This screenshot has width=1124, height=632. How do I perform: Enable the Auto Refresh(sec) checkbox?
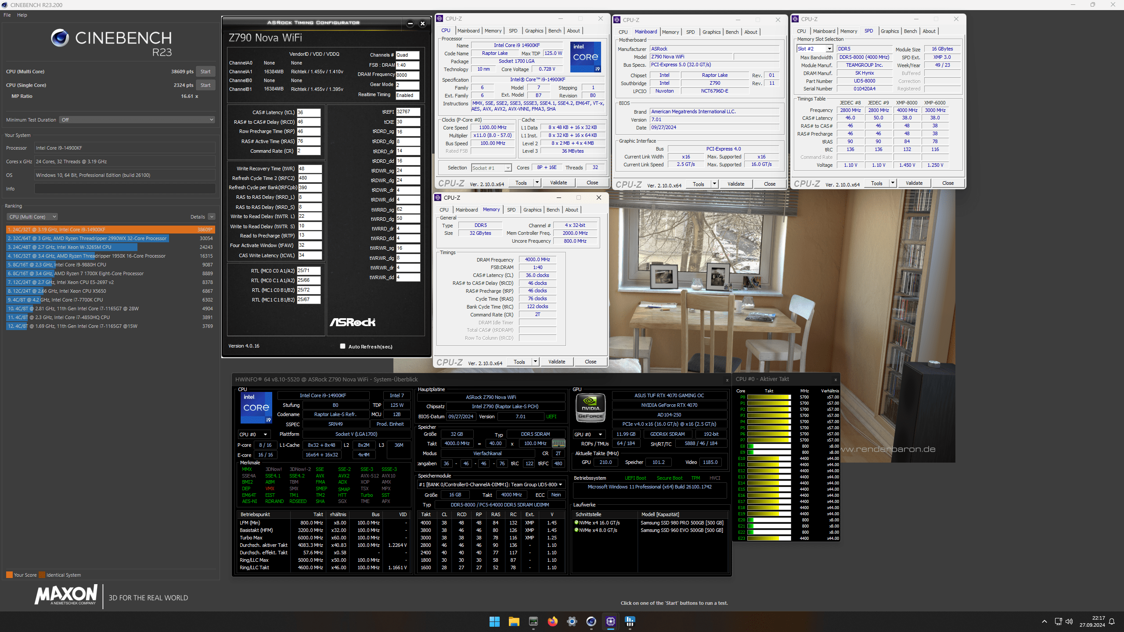(x=342, y=346)
